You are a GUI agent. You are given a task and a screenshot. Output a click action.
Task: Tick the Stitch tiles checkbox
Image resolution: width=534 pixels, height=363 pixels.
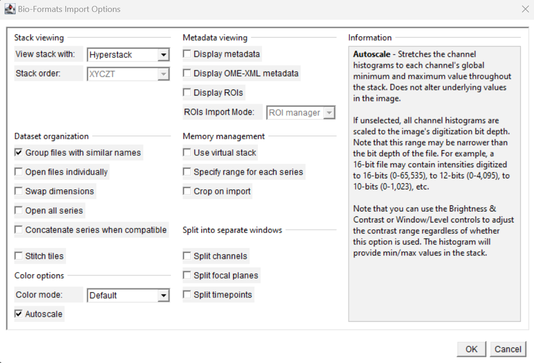pyautogui.click(x=18, y=256)
